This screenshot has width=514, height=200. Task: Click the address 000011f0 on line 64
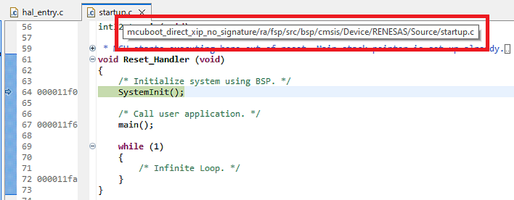57,92
